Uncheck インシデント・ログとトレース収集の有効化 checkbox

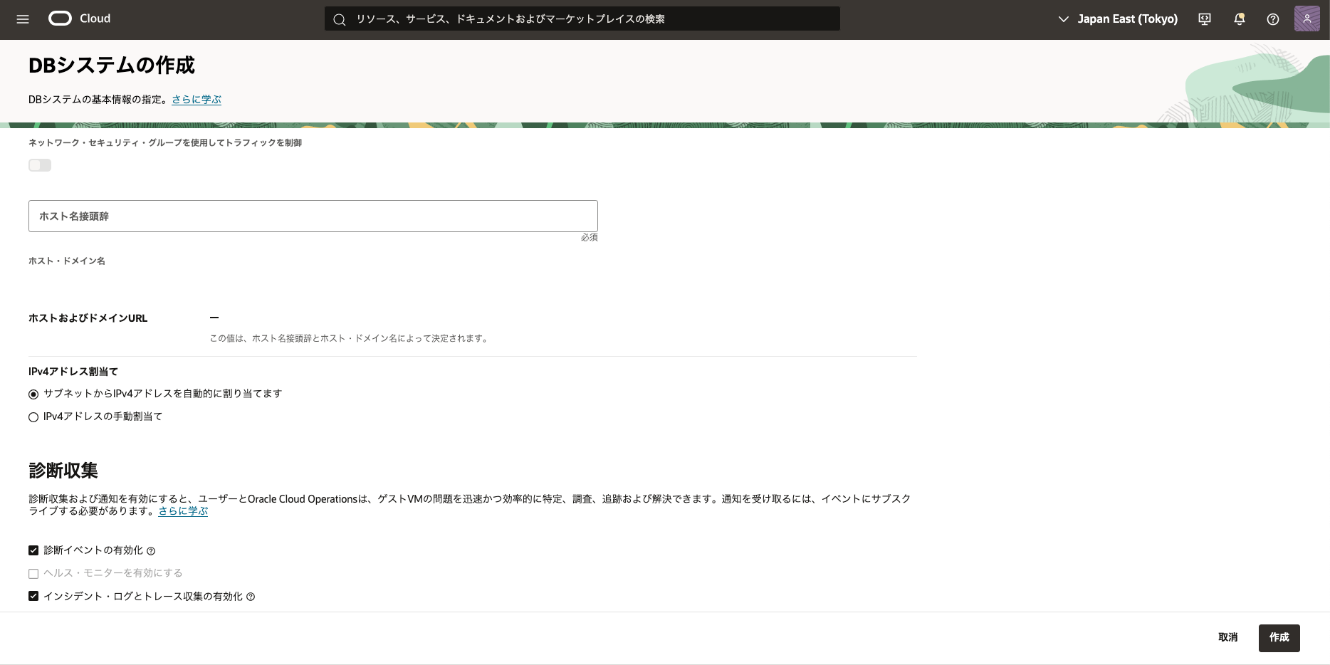click(x=33, y=597)
